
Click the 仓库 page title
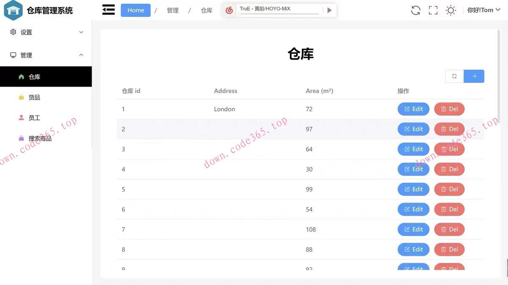[x=301, y=54]
